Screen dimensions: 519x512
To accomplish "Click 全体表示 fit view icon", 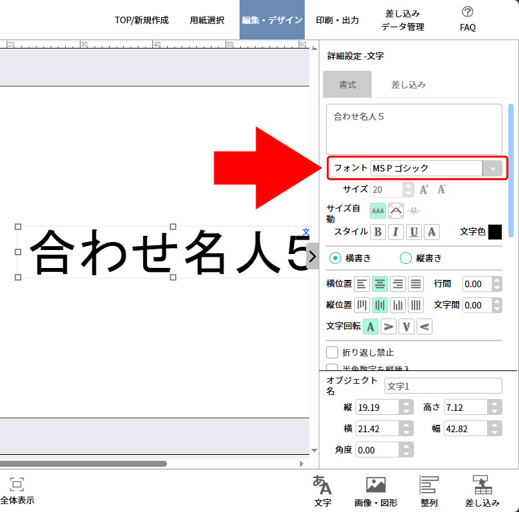I will pyautogui.click(x=17, y=491).
